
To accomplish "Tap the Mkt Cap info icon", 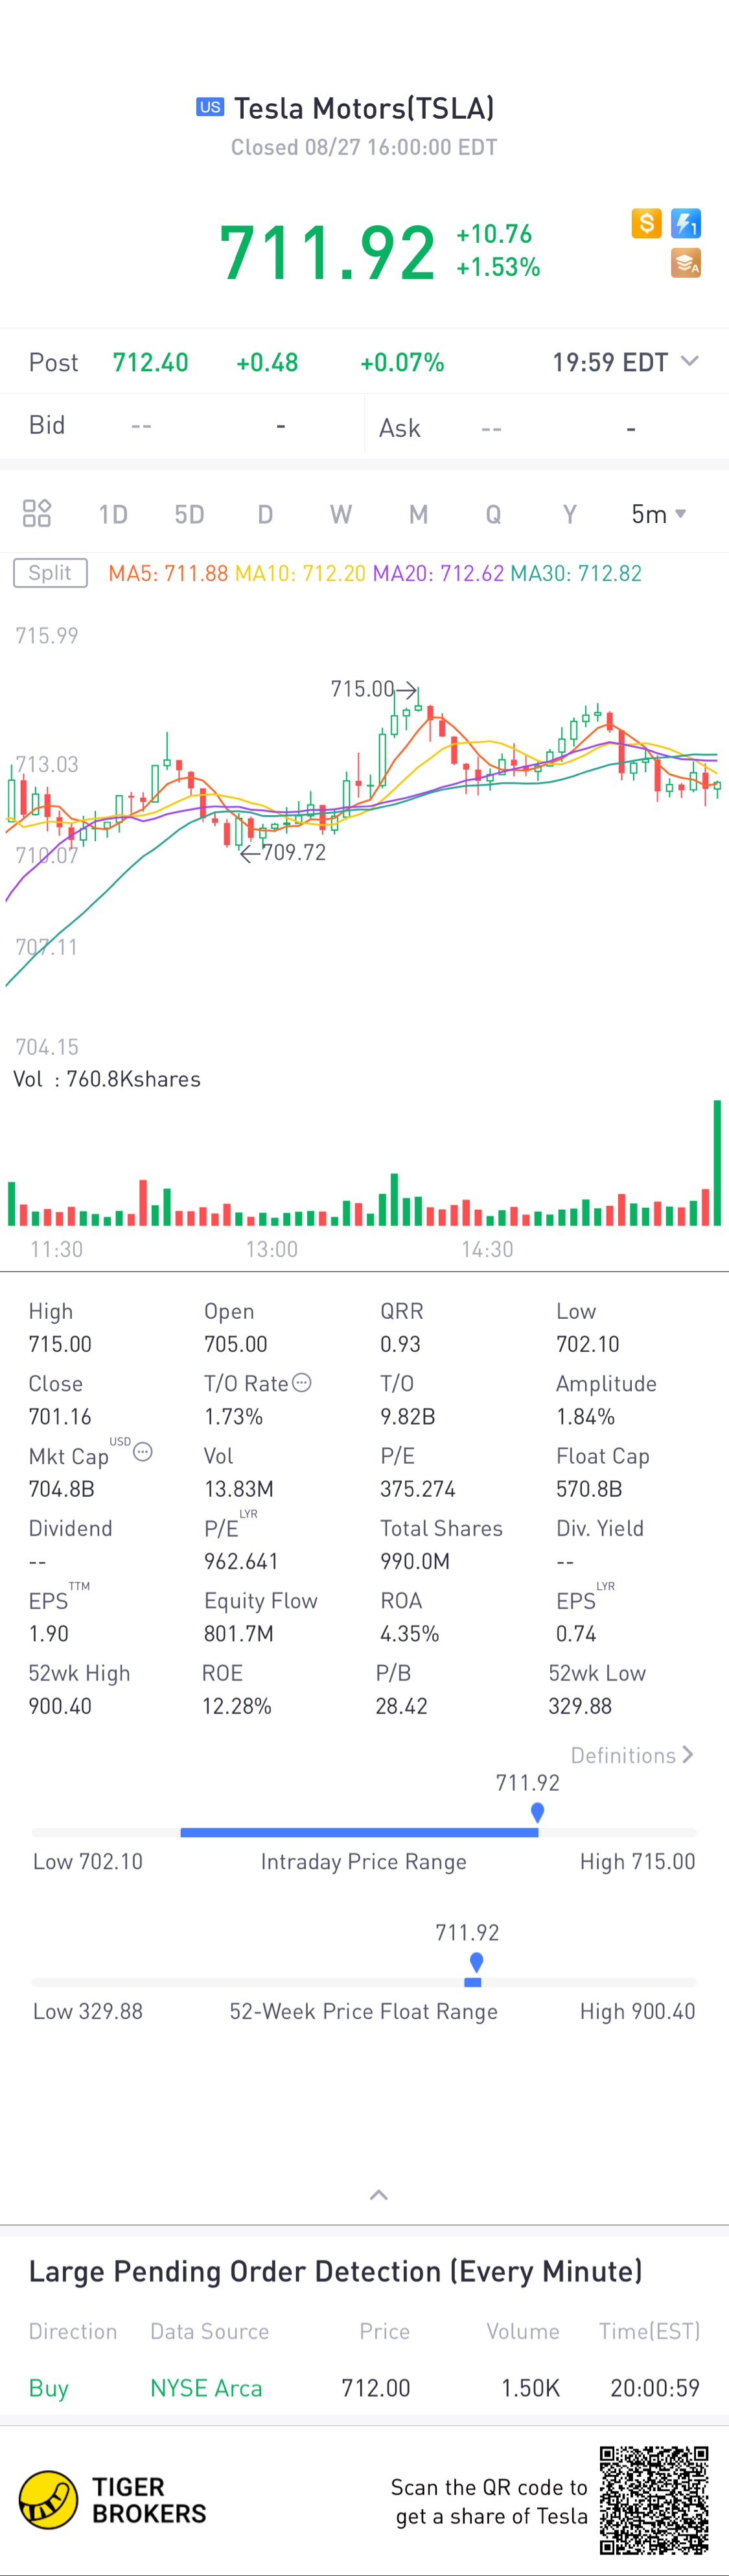I will [143, 1452].
